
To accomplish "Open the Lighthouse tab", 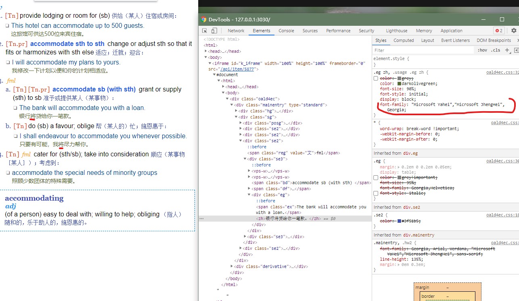I will [397, 31].
